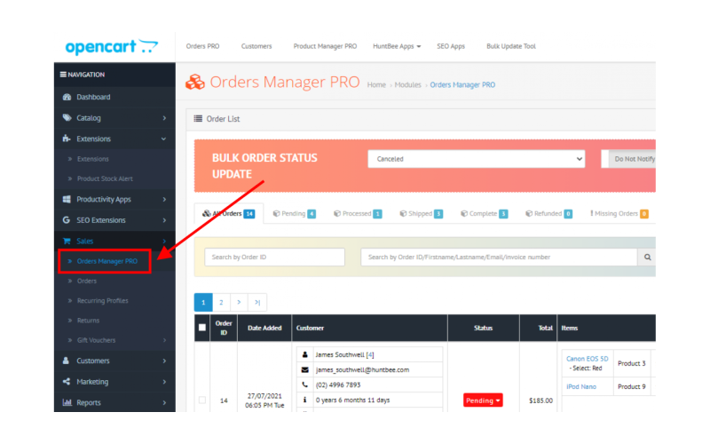The width and height of the screenshot is (710, 444).
Task: Go to page 2 of orders
Action: 221,302
